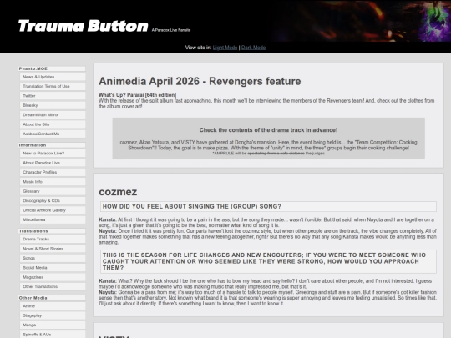Click 'A Paradox Live Fansite' tagline

tap(171, 30)
